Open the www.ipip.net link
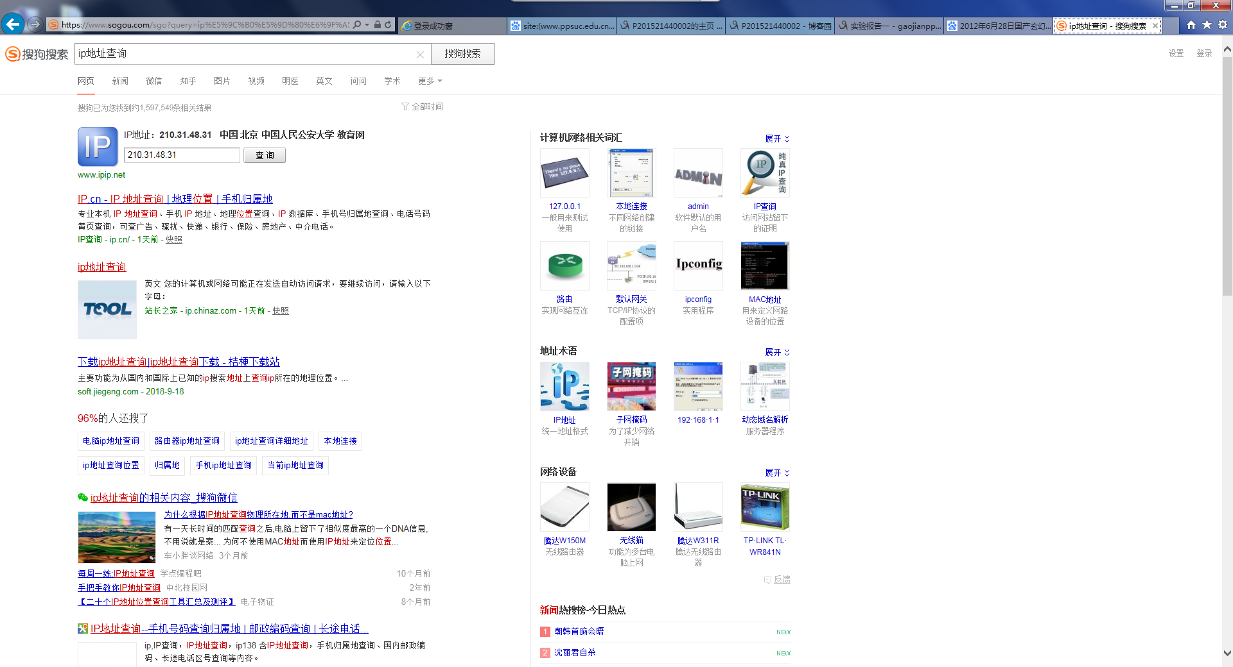The image size is (1233, 667). 101,175
